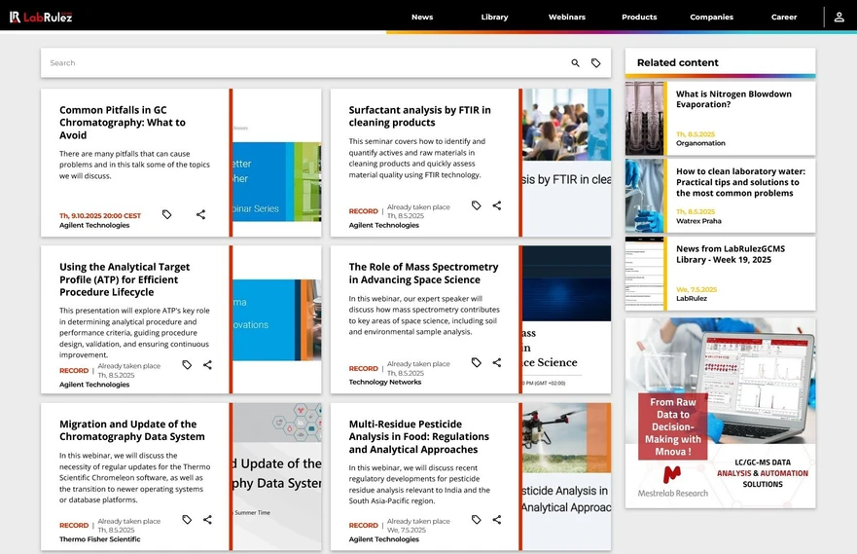Image resolution: width=857 pixels, height=554 pixels.
Task: Click Agilent Technologies under Multi-Residue Pesticide card
Action: (x=384, y=539)
